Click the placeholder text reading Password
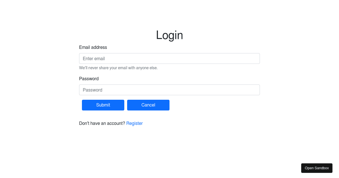339x178 pixels. pyautogui.click(x=92, y=90)
